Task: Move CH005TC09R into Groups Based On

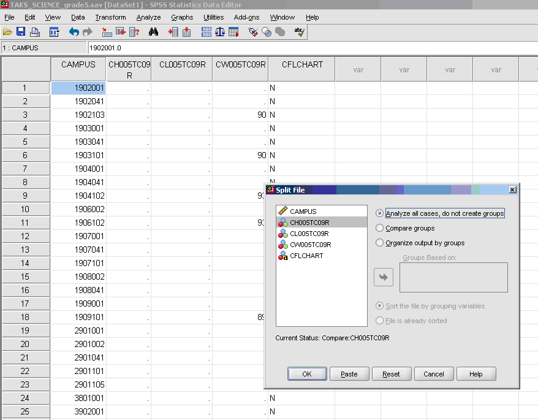Action: click(x=382, y=276)
